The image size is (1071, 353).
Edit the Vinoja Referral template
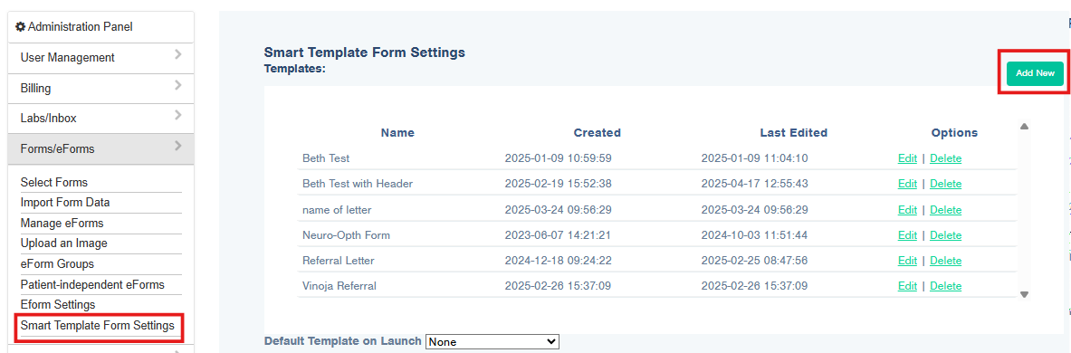pos(907,286)
